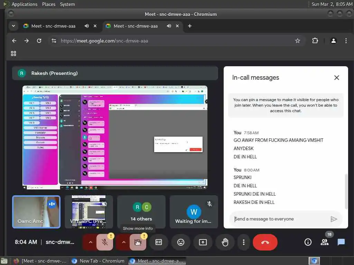Open the Chromium three-dot menu

[346, 41]
